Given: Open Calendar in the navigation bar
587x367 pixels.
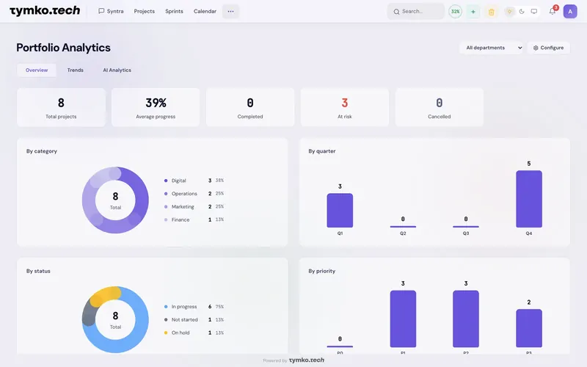Looking at the screenshot, I should coord(205,11).
